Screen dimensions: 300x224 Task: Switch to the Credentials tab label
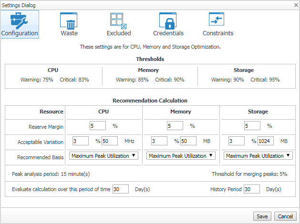pyautogui.click(x=168, y=33)
